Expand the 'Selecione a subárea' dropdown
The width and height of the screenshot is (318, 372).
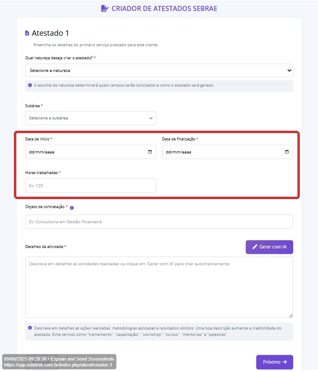pos(90,118)
